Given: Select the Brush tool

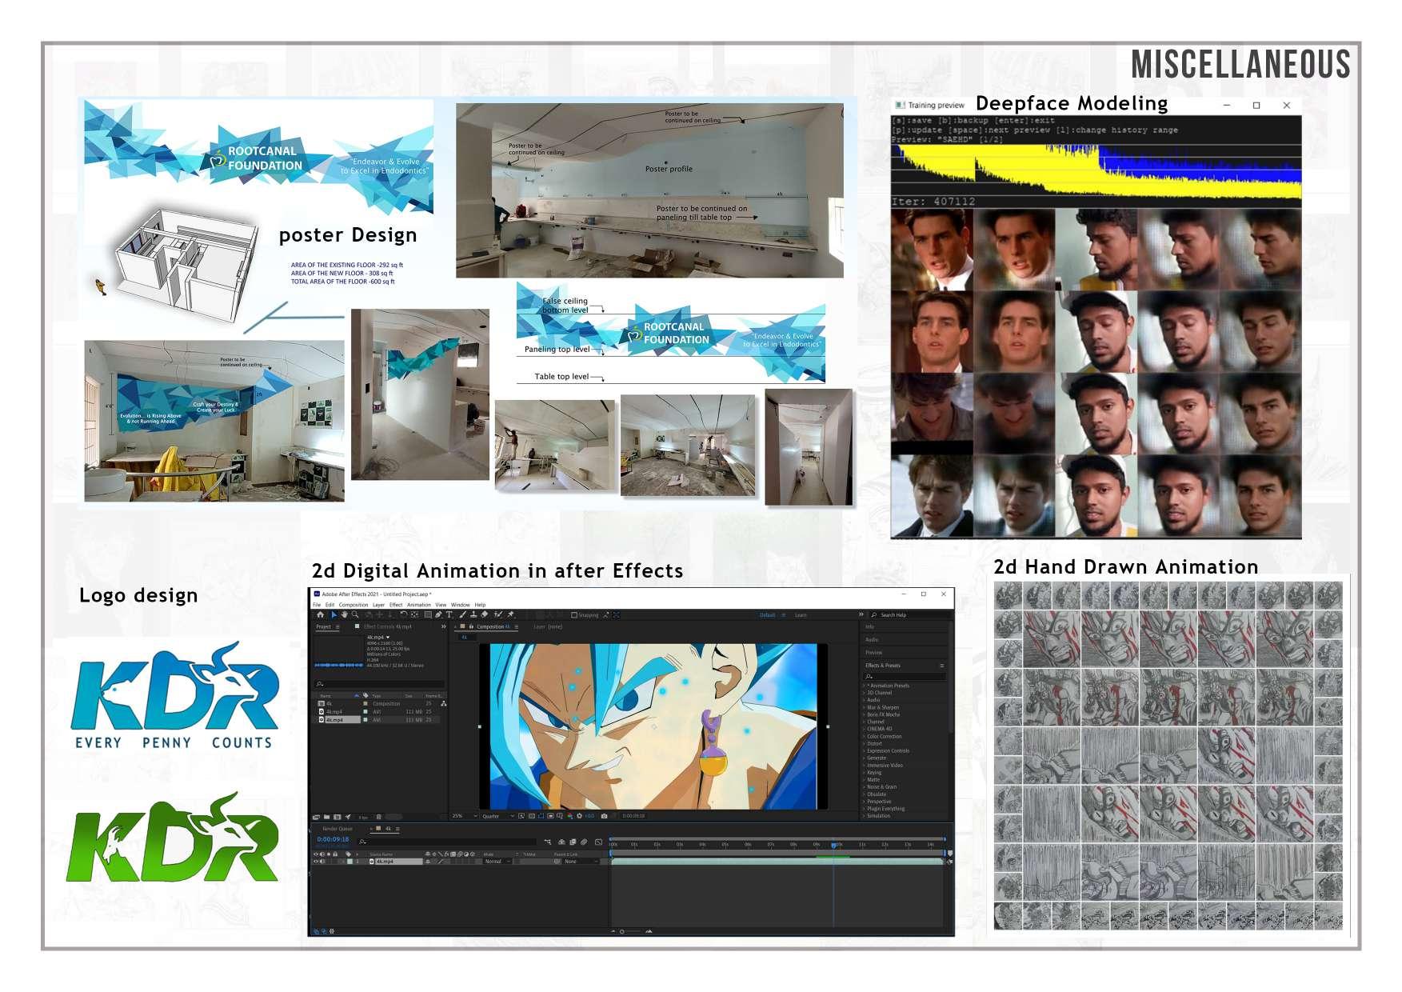Looking at the screenshot, I should pos(462,615).
